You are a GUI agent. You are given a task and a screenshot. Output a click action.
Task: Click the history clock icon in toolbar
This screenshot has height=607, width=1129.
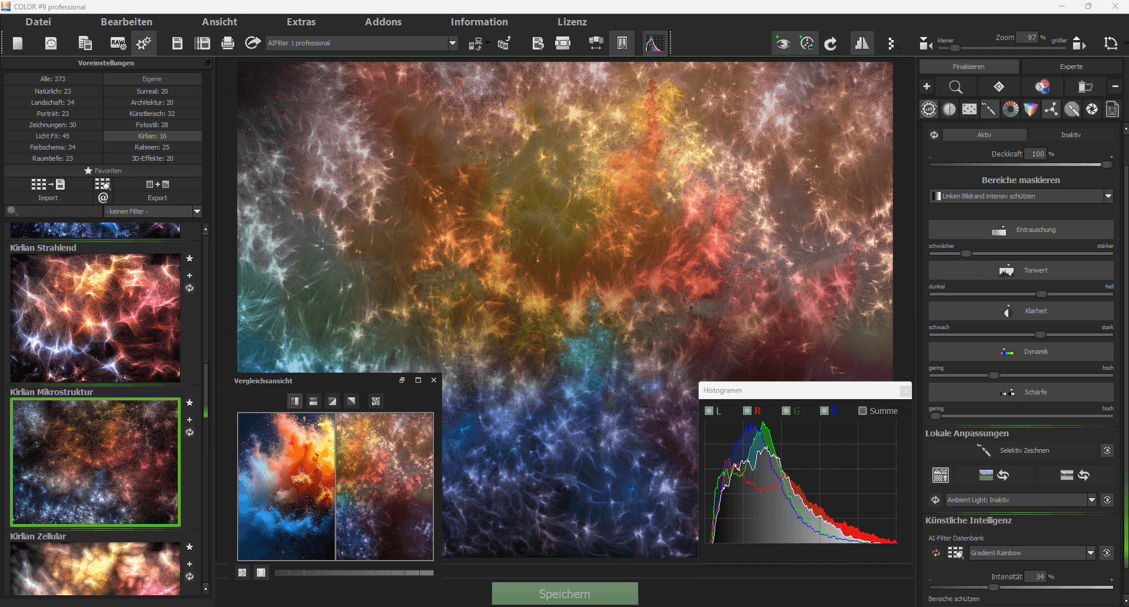pyautogui.click(x=51, y=43)
